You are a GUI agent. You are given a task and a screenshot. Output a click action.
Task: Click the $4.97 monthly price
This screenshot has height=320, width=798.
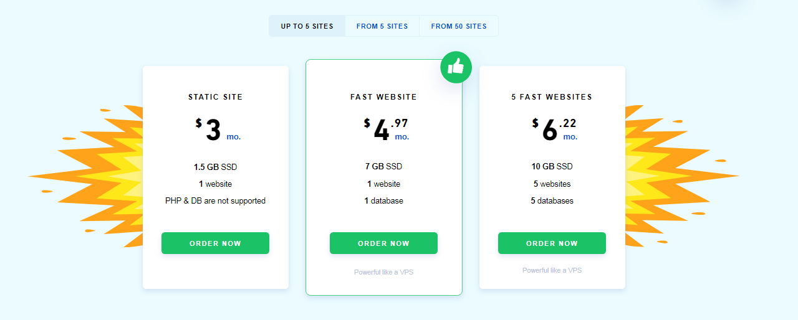pyautogui.click(x=386, y=130)
